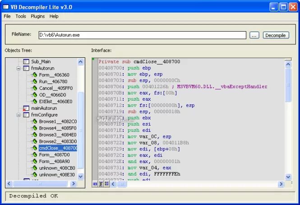The image size is (300, 205).
Task: Select Form__4087D0 procedure
Action: click(54, 155)
